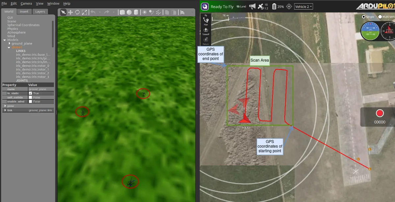Image resolution: width=395 pixels, height=202 pixels.
Task: Click the copy icon in Gazebo toolbar
Action: point(167,12)
